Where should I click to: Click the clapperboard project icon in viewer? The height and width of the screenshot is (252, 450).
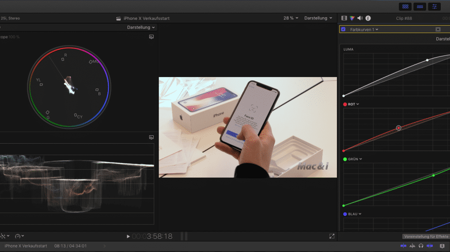click(118, 19)
